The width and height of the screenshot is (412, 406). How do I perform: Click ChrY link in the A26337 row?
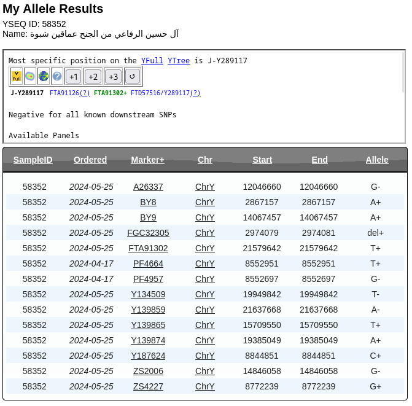[205, 187]
